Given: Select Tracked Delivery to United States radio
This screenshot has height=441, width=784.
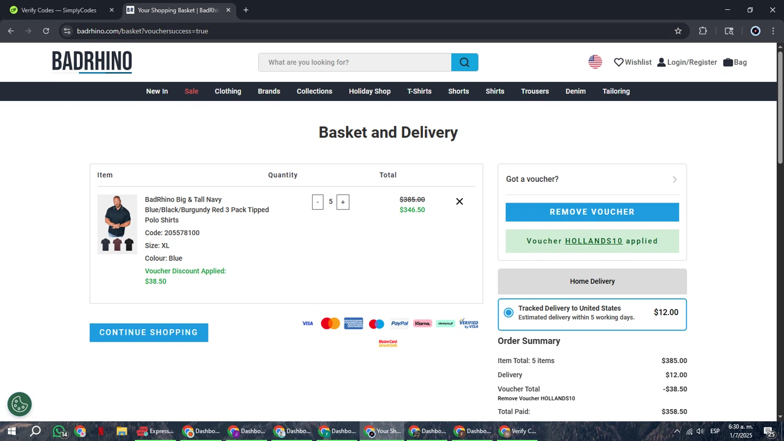Looking at the screenshot, I should click(x=509, y=312).
